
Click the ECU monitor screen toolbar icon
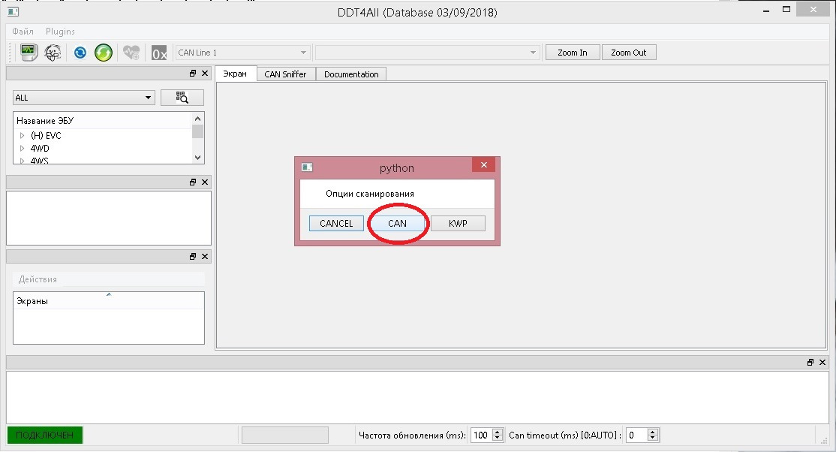tap(29, 53)
